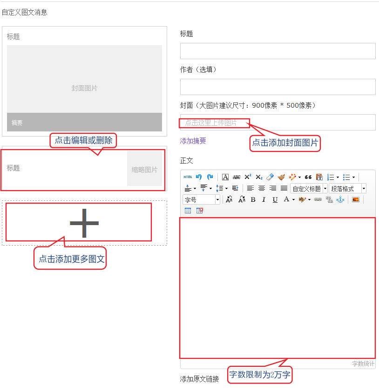379x391 pixels.
Task: Toggle underline formatting
Action: [275, 200]
